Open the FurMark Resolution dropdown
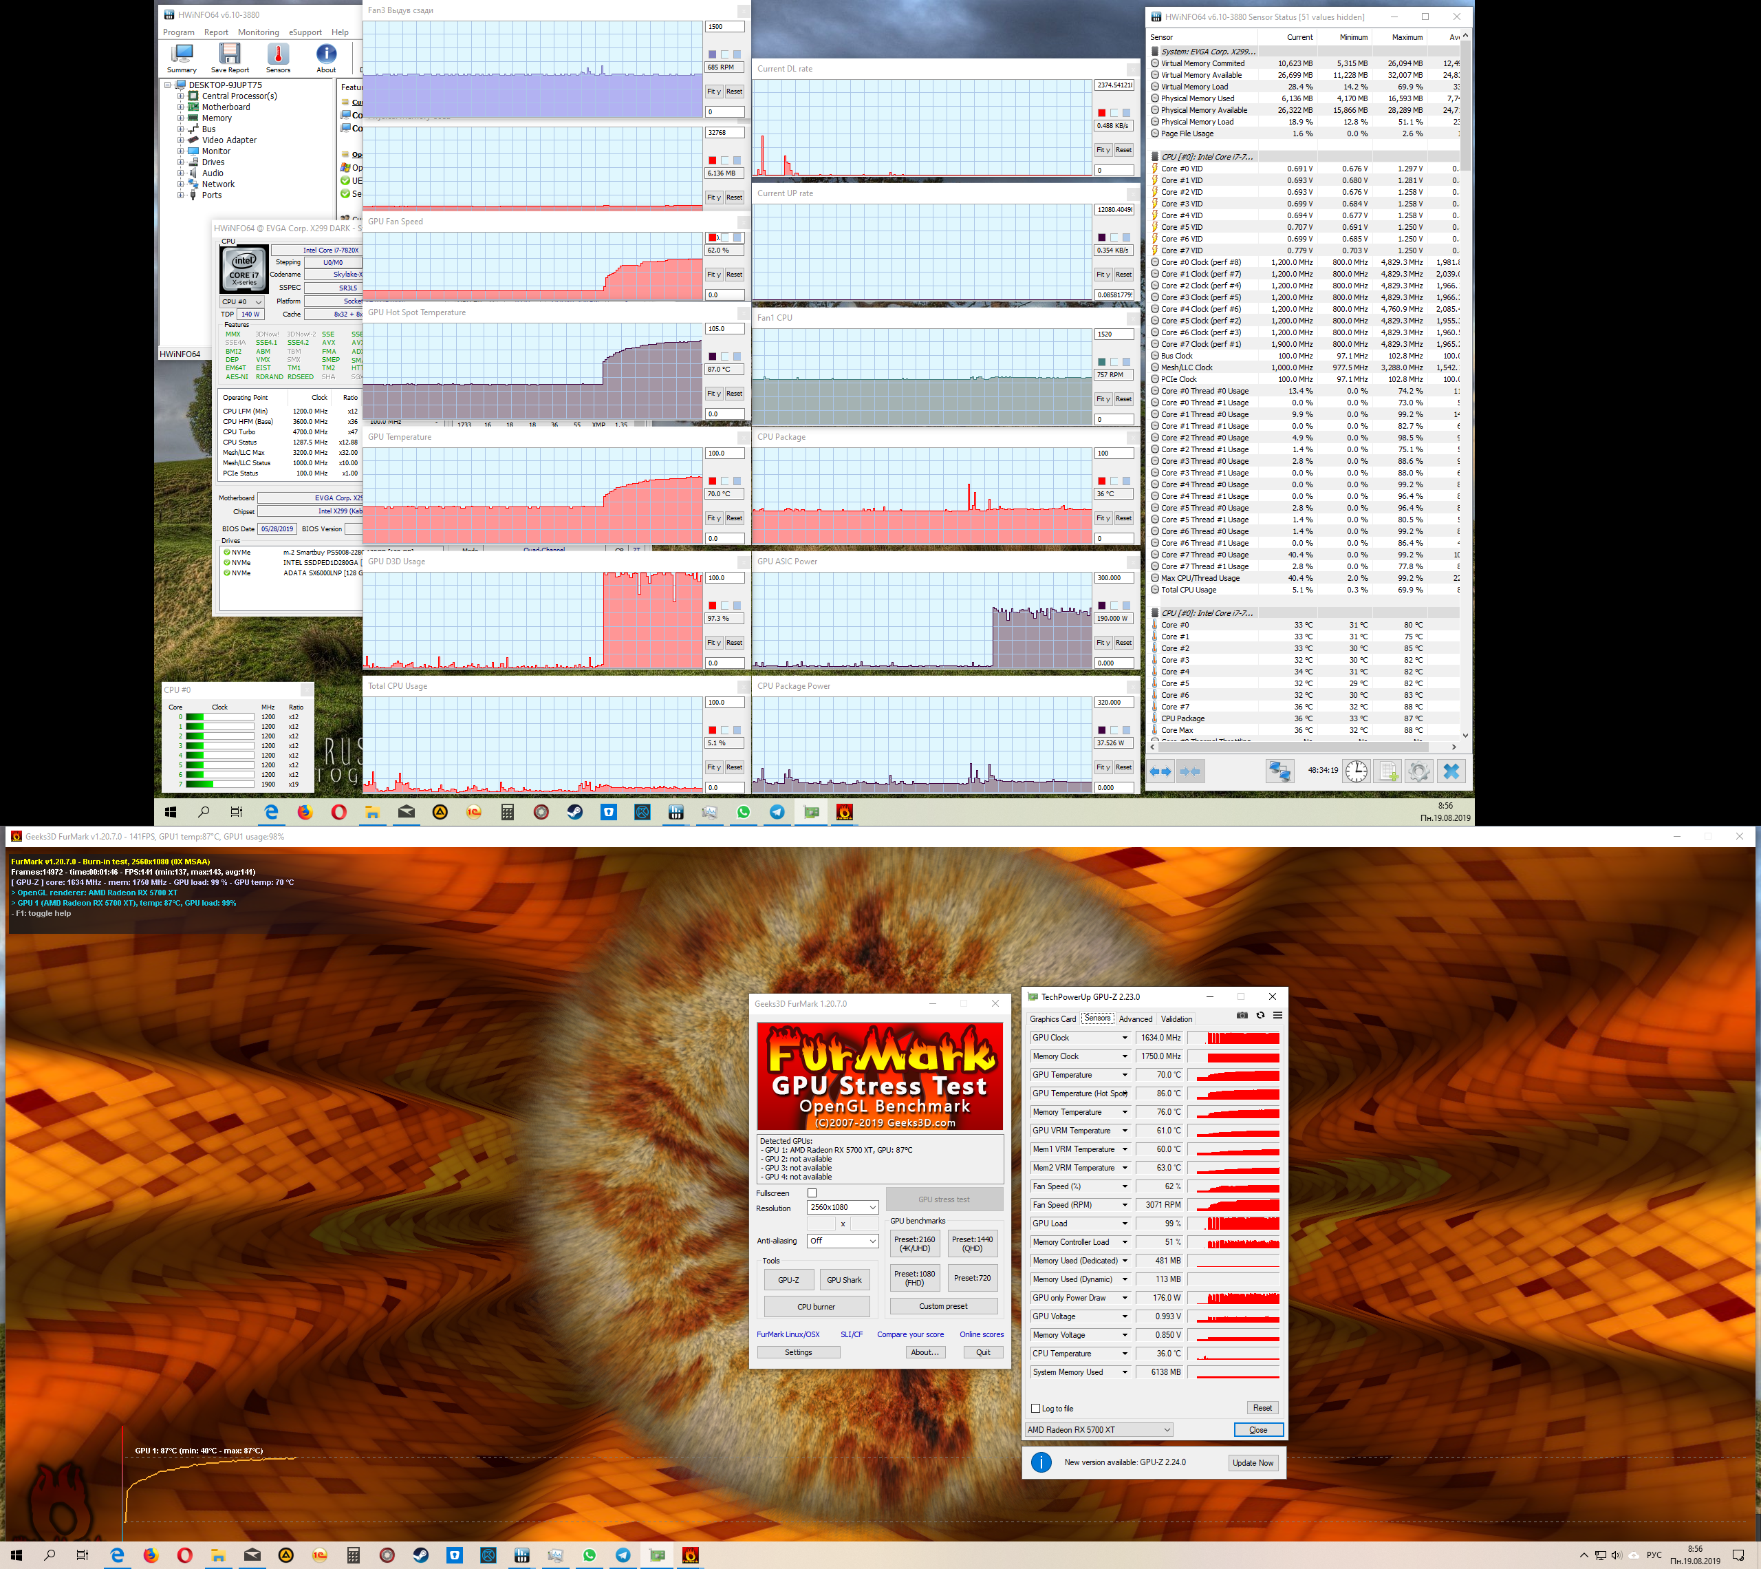 pos(842,1208)
